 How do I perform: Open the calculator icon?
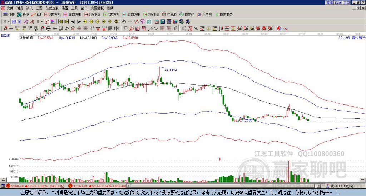click(163, 22)
